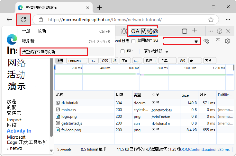This screenshot has width=236, height=156.
Task: Open DevTools more options ellipsis
Action: pos(210,31)
